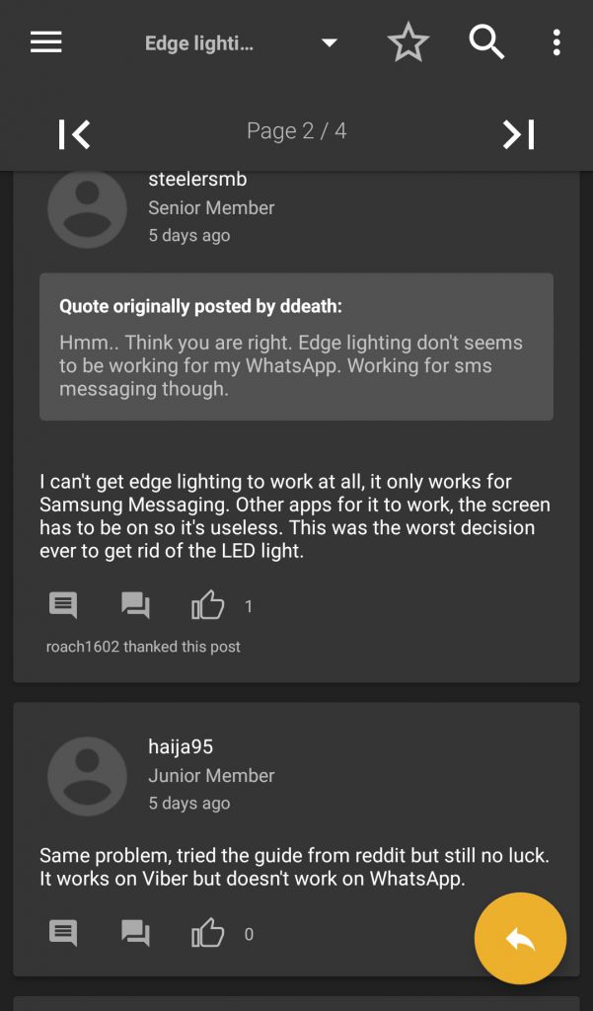Jump to the first page
593x1011 pixels.
74,133
